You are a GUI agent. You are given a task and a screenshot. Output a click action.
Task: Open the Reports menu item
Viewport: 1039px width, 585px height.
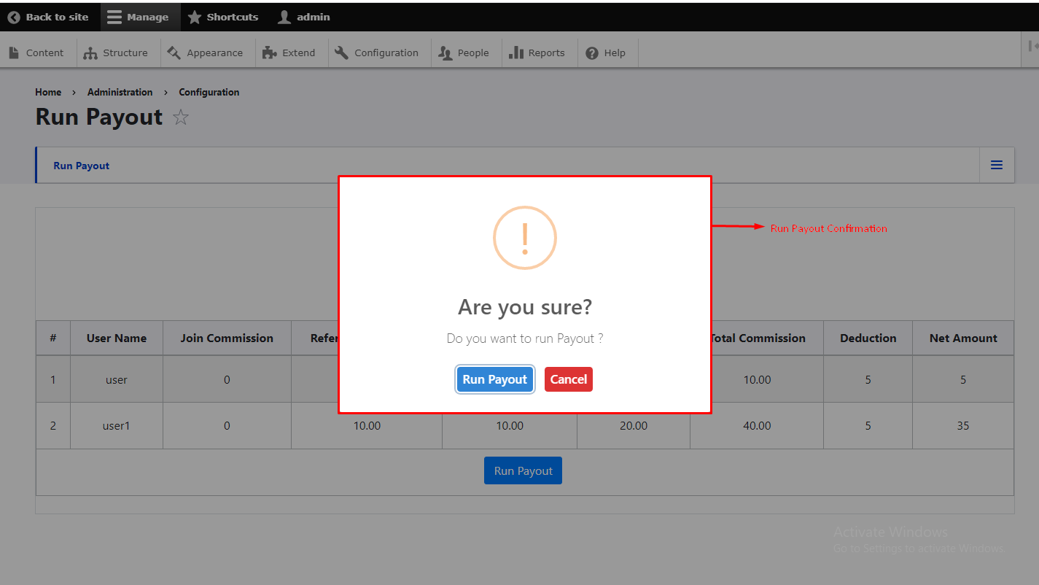point(537,53)
